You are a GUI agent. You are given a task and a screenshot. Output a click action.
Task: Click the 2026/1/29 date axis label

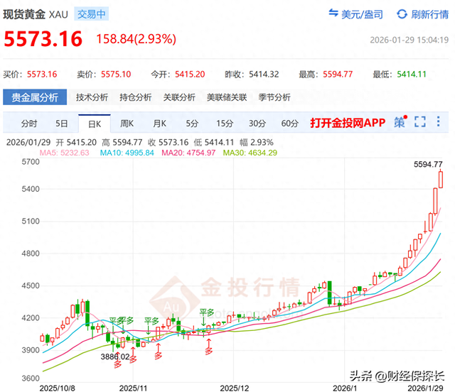[425, 388]
